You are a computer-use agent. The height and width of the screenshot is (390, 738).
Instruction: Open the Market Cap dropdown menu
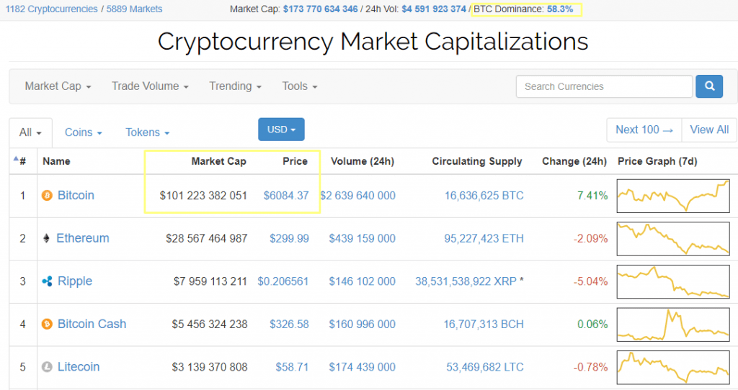58,86
